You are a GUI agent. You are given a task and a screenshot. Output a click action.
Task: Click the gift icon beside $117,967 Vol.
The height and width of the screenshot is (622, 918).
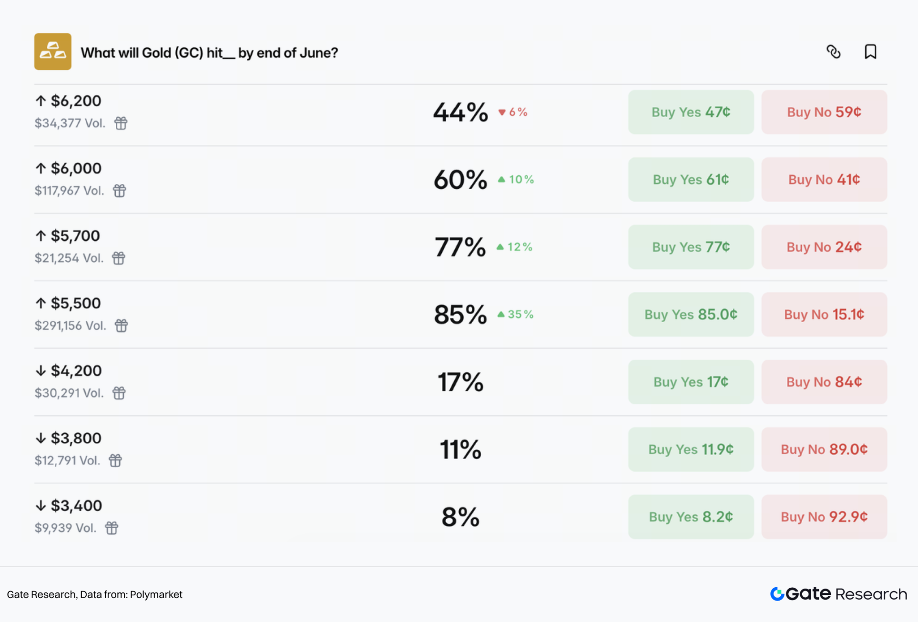pyautogui.click(x=120, y=191)
